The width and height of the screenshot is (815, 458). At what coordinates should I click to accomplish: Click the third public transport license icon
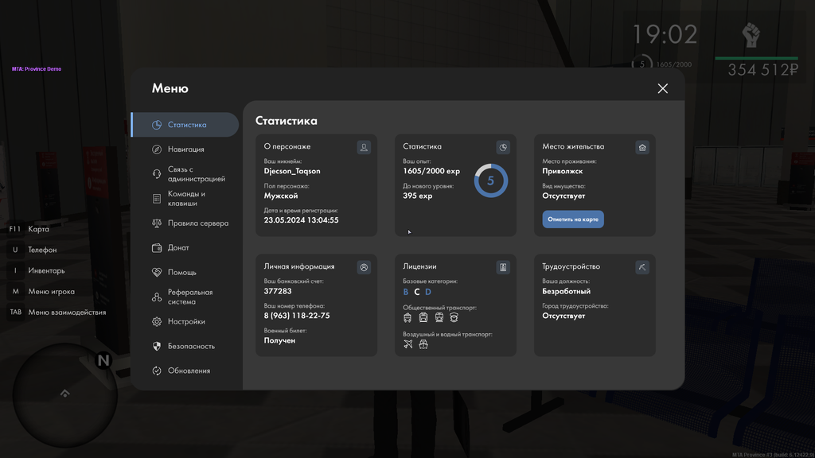439,317
